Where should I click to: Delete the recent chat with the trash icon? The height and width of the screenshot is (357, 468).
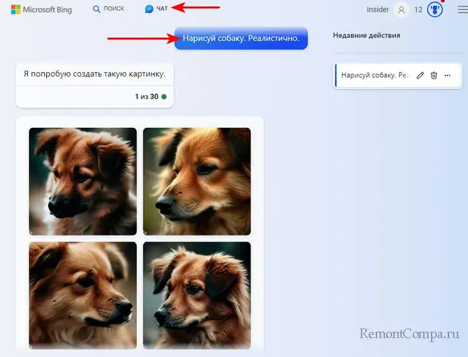[x=434, y=75]
